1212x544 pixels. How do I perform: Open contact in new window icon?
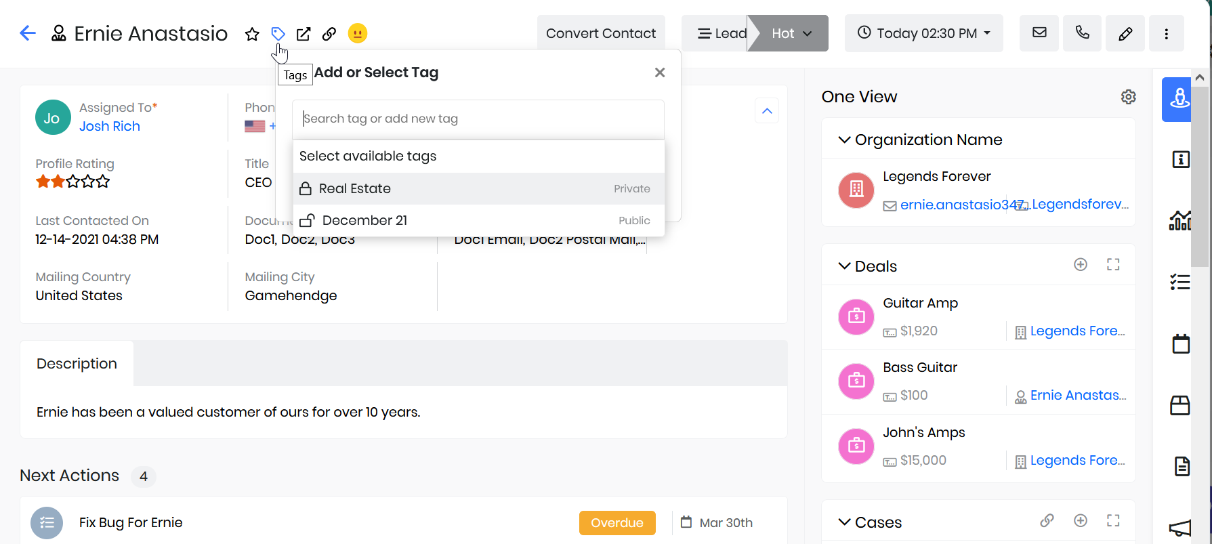click(304, 34)
